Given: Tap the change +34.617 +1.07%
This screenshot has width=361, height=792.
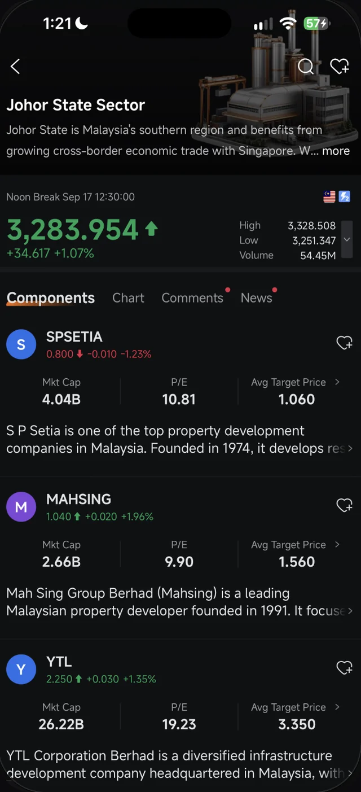Looking at the screenshot, I should (50, 253).
